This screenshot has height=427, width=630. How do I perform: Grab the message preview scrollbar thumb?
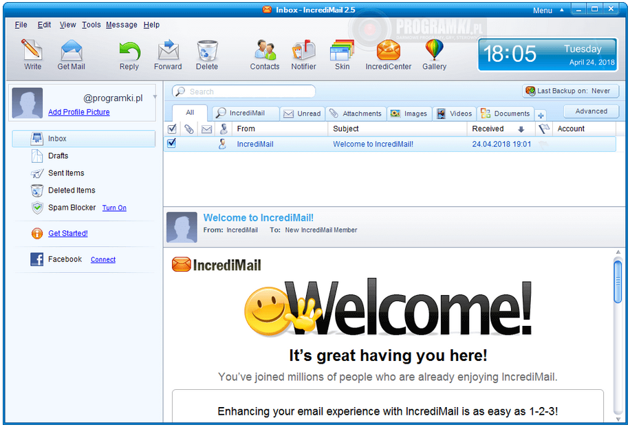click(618, 281)
